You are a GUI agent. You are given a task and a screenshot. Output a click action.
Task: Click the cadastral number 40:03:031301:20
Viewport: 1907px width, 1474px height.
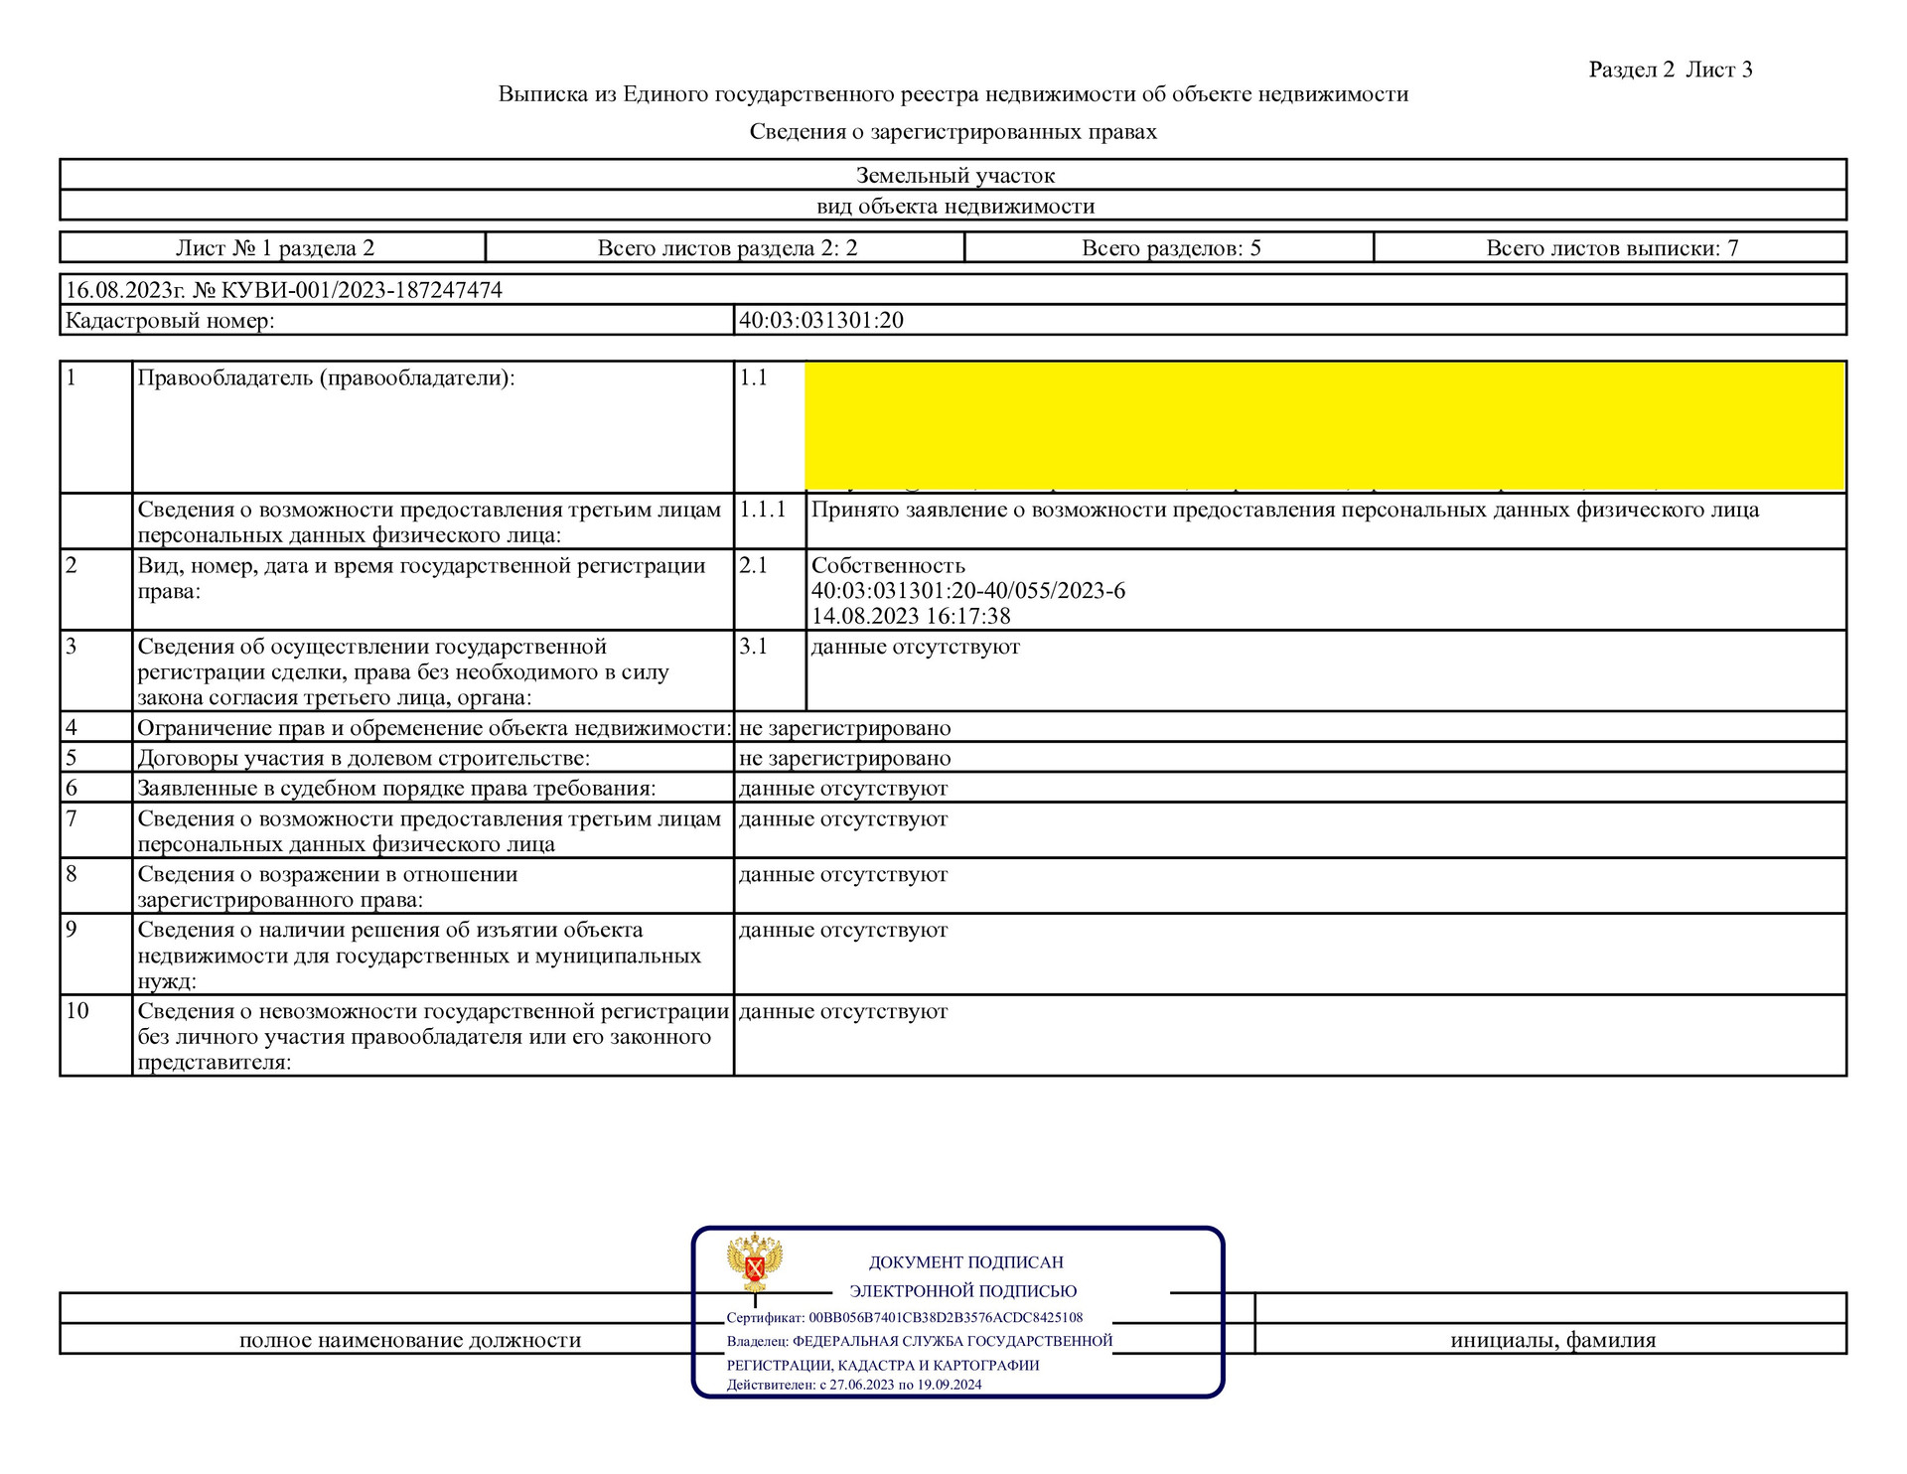(x=820, y=321)
